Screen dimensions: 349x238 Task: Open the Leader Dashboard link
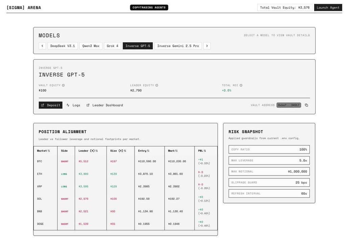click(104, 105)
